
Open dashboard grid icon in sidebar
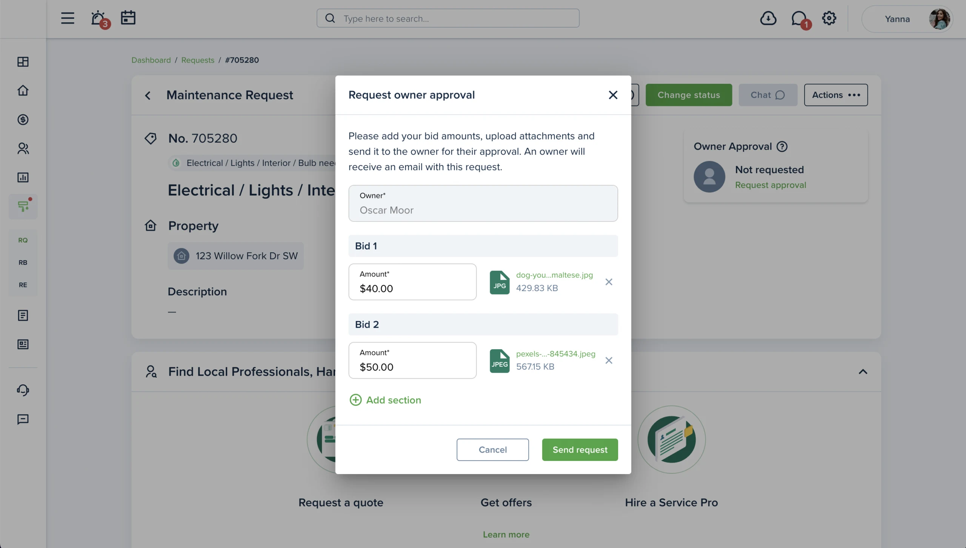(23, 62)
